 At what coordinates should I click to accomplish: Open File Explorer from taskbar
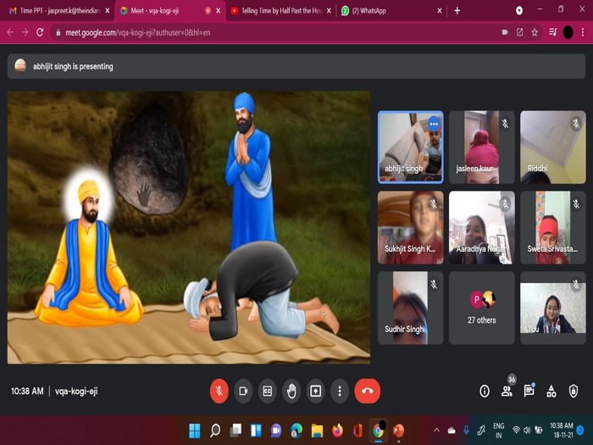[317, 431]
